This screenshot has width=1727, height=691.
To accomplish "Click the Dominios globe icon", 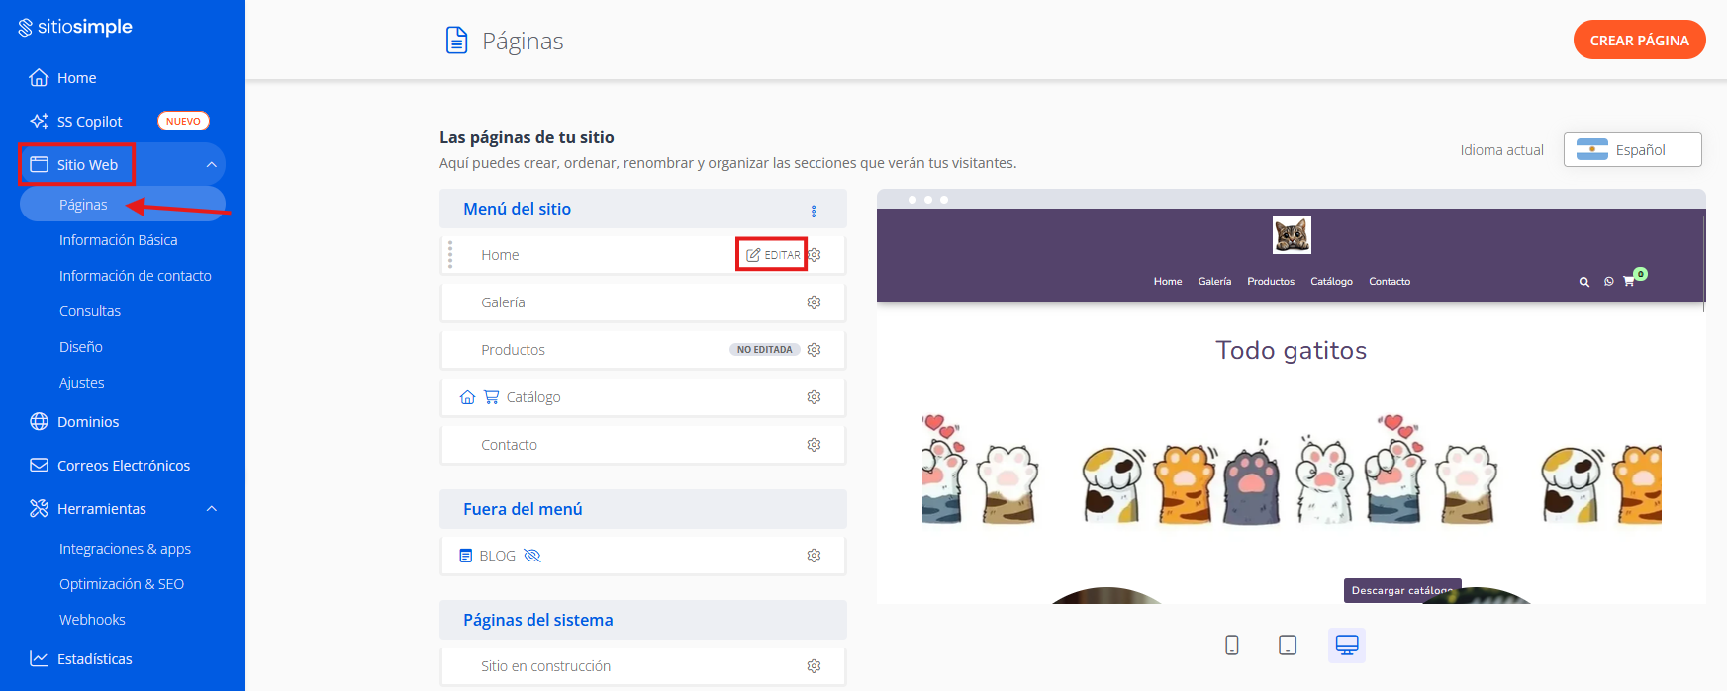I will click(x=39, y=421).
